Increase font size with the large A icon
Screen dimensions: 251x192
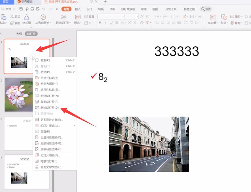click(142, 16)
